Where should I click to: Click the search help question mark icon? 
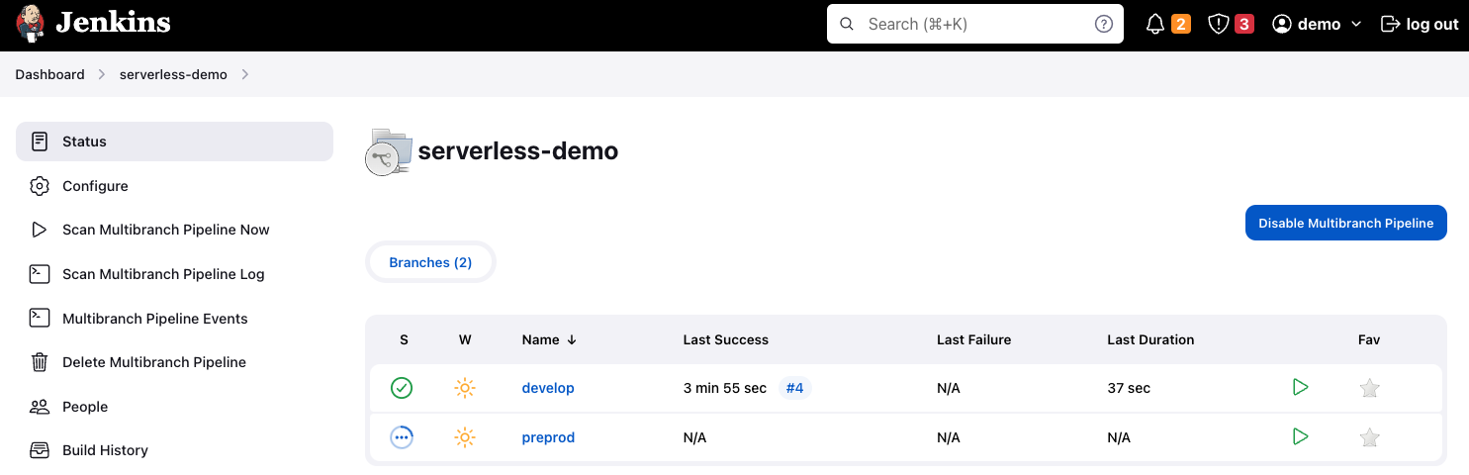[1104, 24]
